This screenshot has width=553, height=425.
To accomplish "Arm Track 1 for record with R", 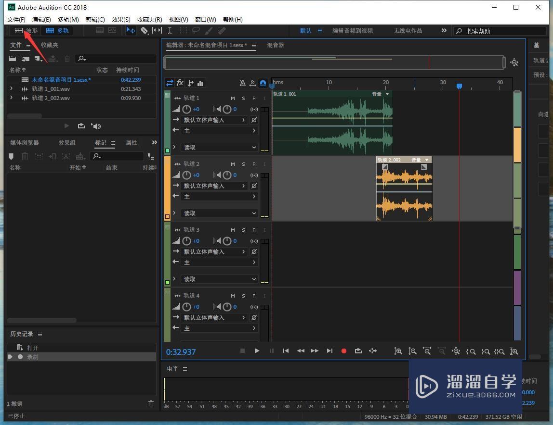I will pyautogui.click(x=254, y=98).
